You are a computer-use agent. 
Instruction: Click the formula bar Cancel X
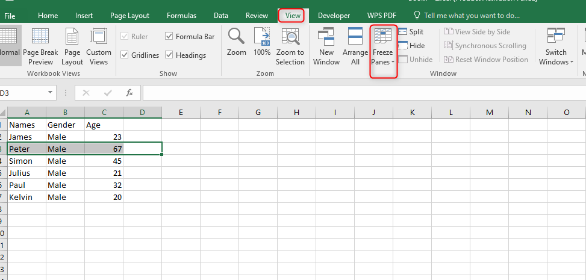(86, 93)
